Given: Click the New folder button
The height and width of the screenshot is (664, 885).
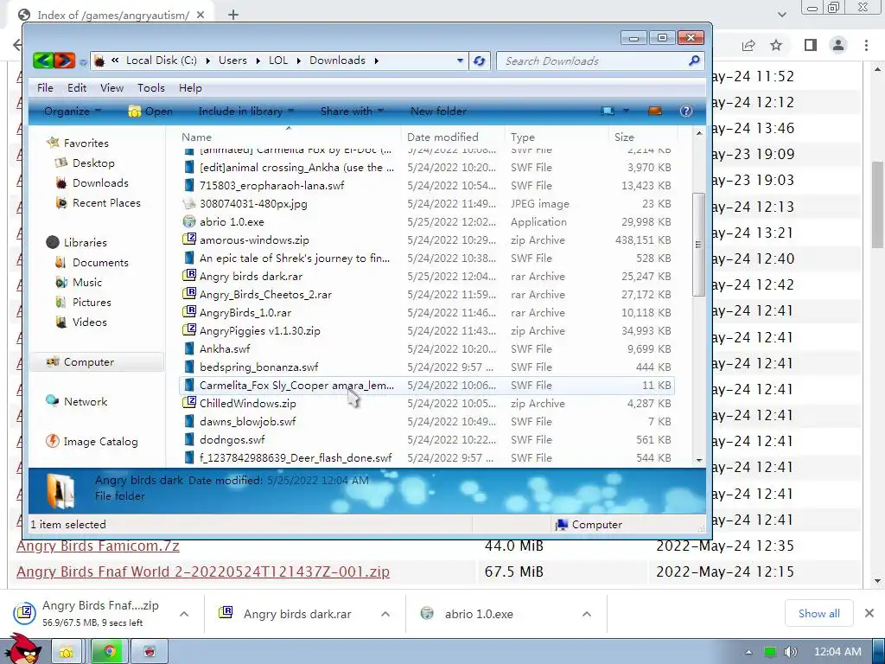Looking at the screenshot, I should 438,112.
